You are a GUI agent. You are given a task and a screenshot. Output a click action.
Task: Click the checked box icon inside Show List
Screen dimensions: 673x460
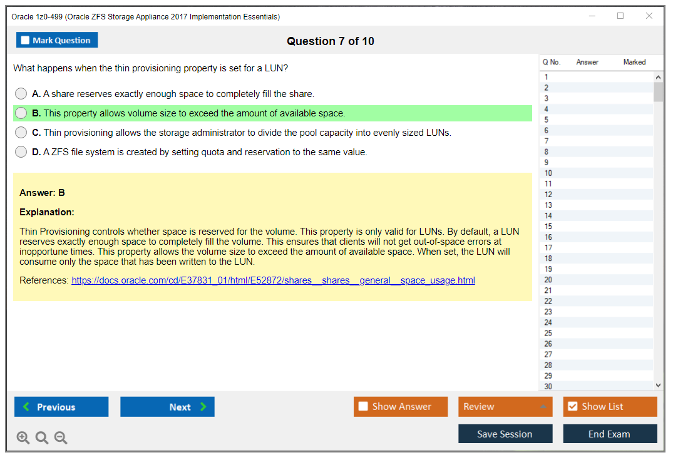point(572,406)
